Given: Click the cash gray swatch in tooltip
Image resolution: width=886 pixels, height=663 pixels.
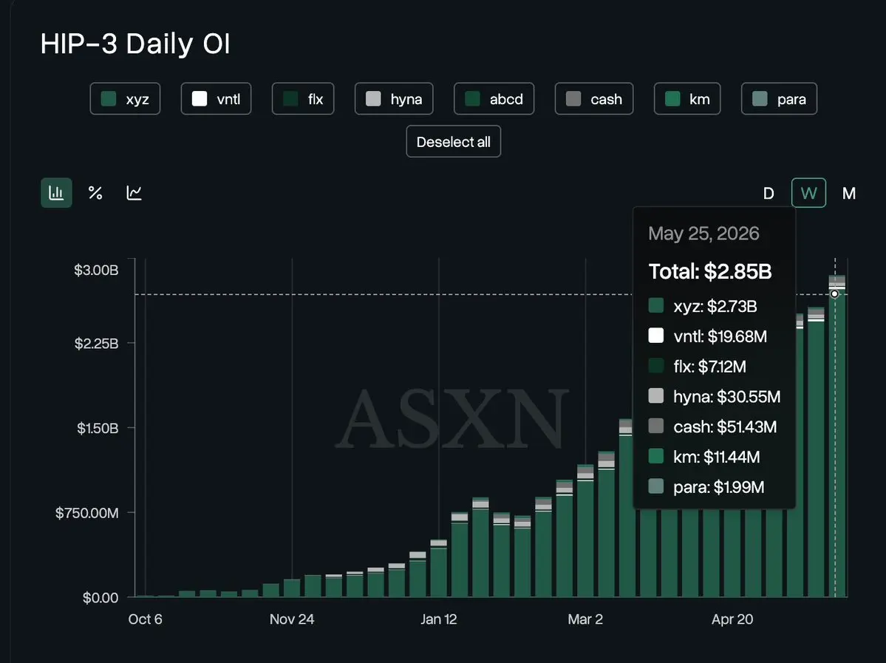Looking at the screenshot, I should (x=656, y=426).
